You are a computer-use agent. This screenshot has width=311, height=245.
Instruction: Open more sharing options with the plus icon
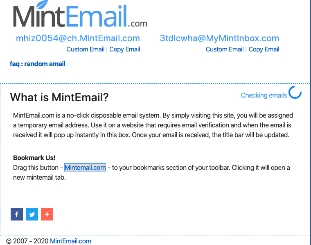point(47,214)
